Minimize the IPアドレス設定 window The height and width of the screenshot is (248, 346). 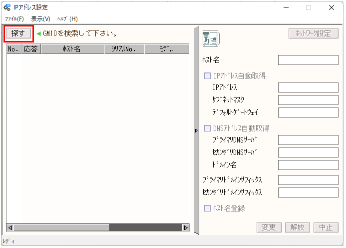pyautogui.click(x=286, y=7)
